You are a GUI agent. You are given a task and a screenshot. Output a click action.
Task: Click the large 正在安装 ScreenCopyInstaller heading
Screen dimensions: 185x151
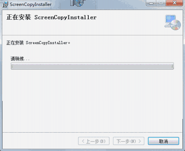(51, 17)
